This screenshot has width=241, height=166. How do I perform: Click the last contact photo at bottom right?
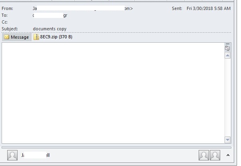[215, 155]
